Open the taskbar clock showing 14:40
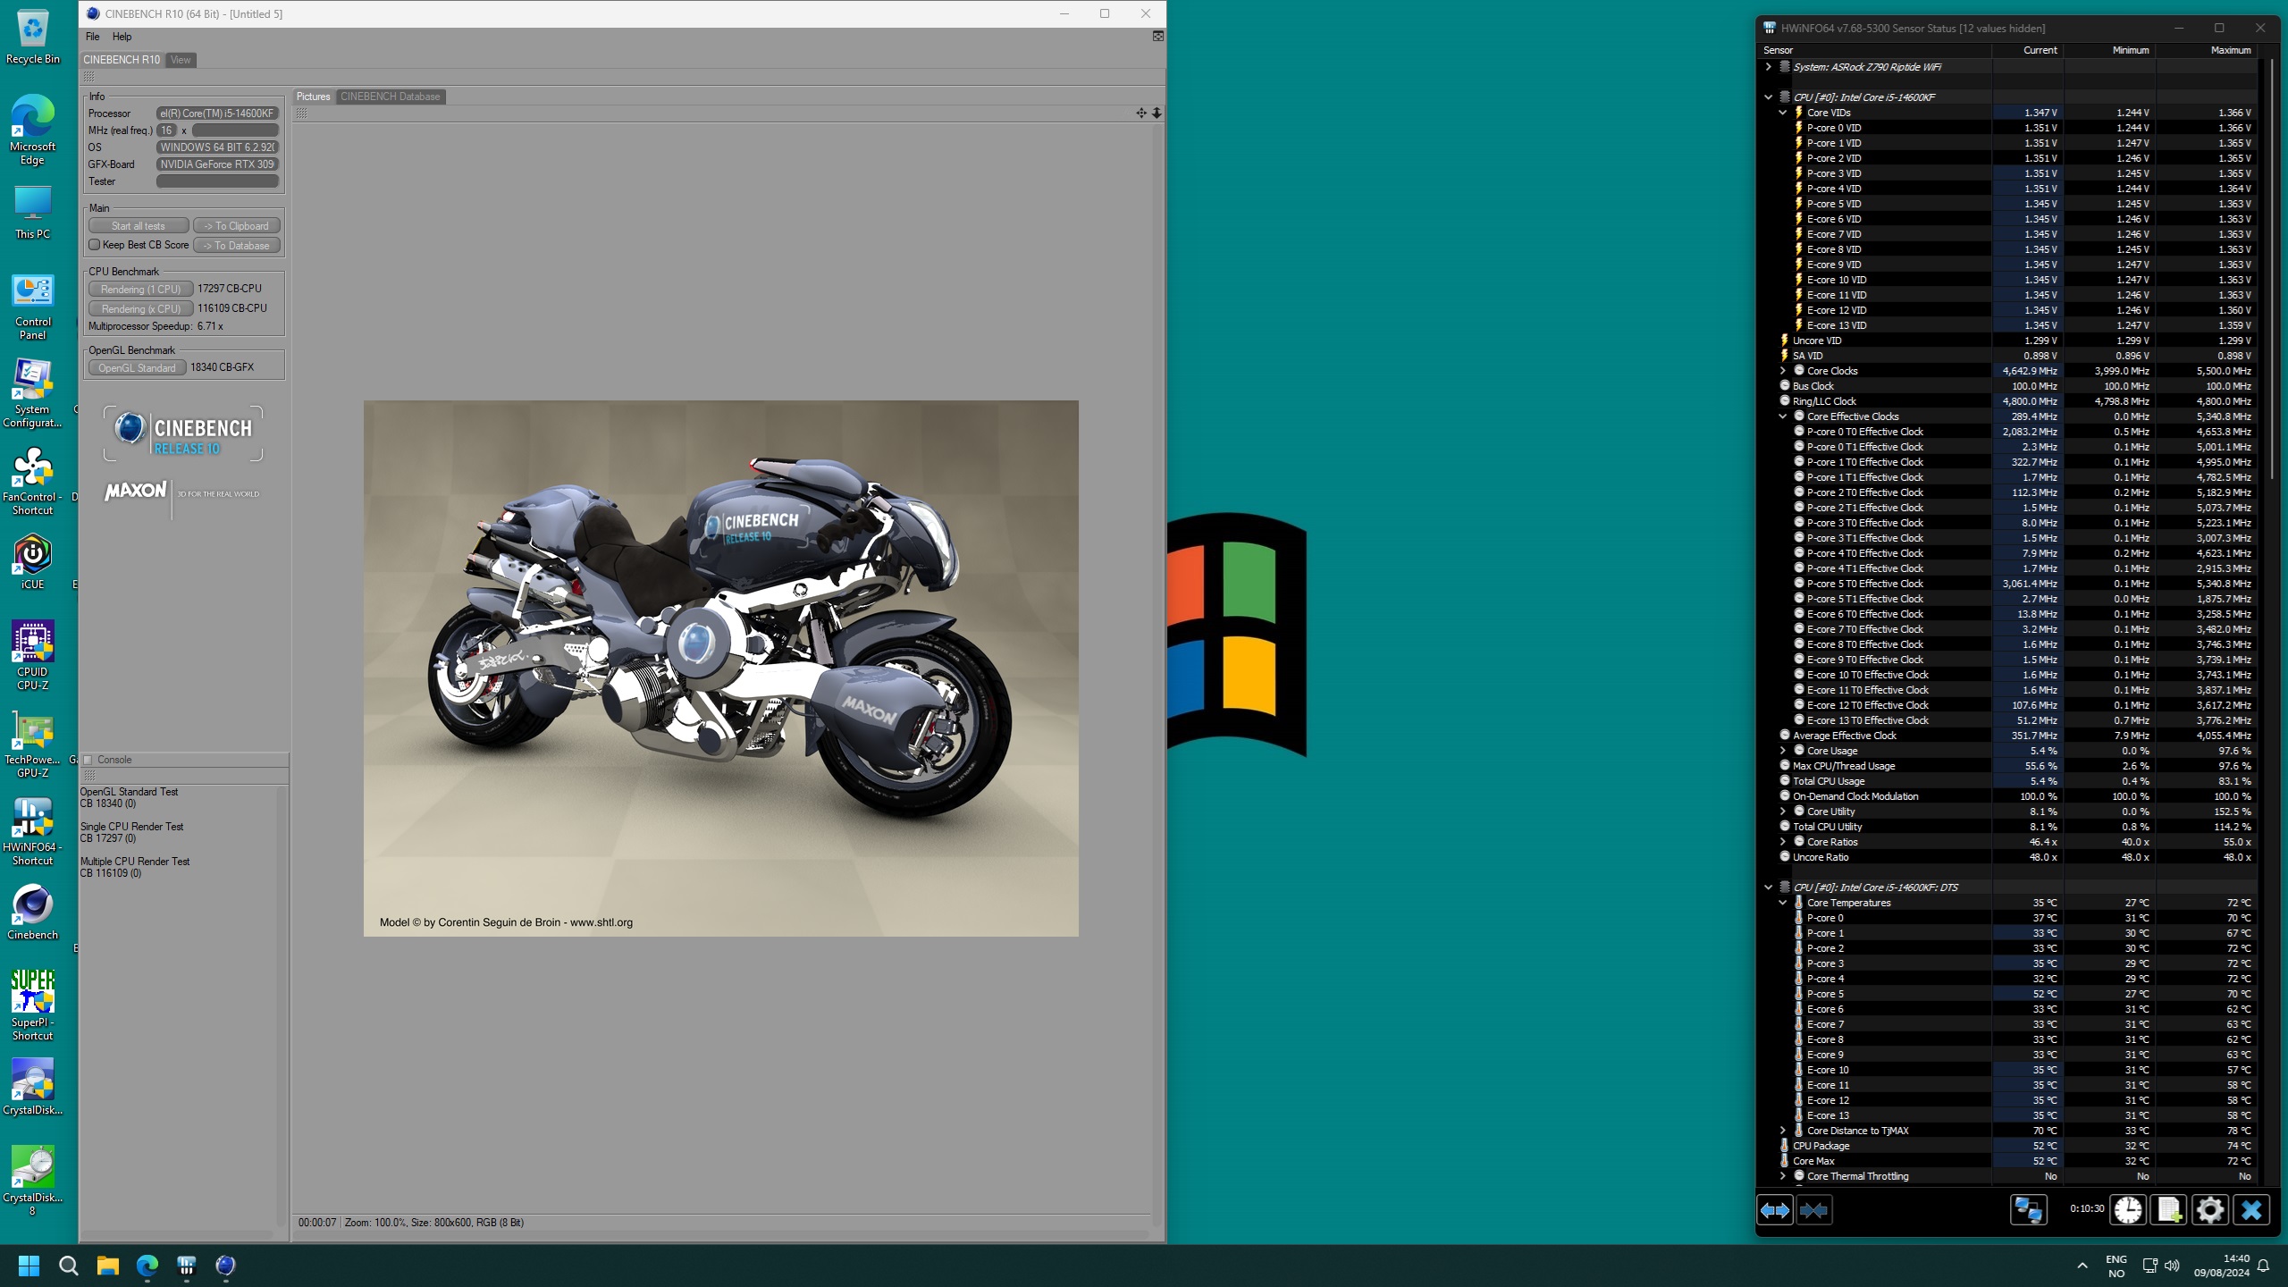The height and width of the screenshot is (1287, 2288). pyautogui.click(x=2222, y=1266)
